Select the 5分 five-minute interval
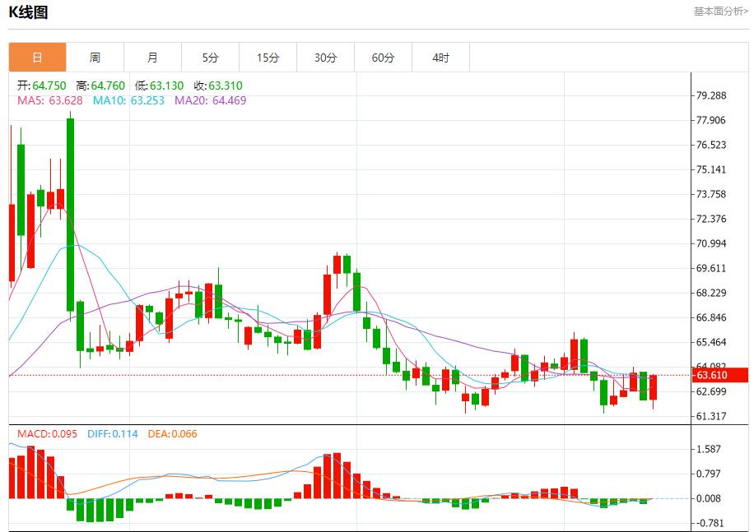754x532 pixels. (x=211, y=58)
